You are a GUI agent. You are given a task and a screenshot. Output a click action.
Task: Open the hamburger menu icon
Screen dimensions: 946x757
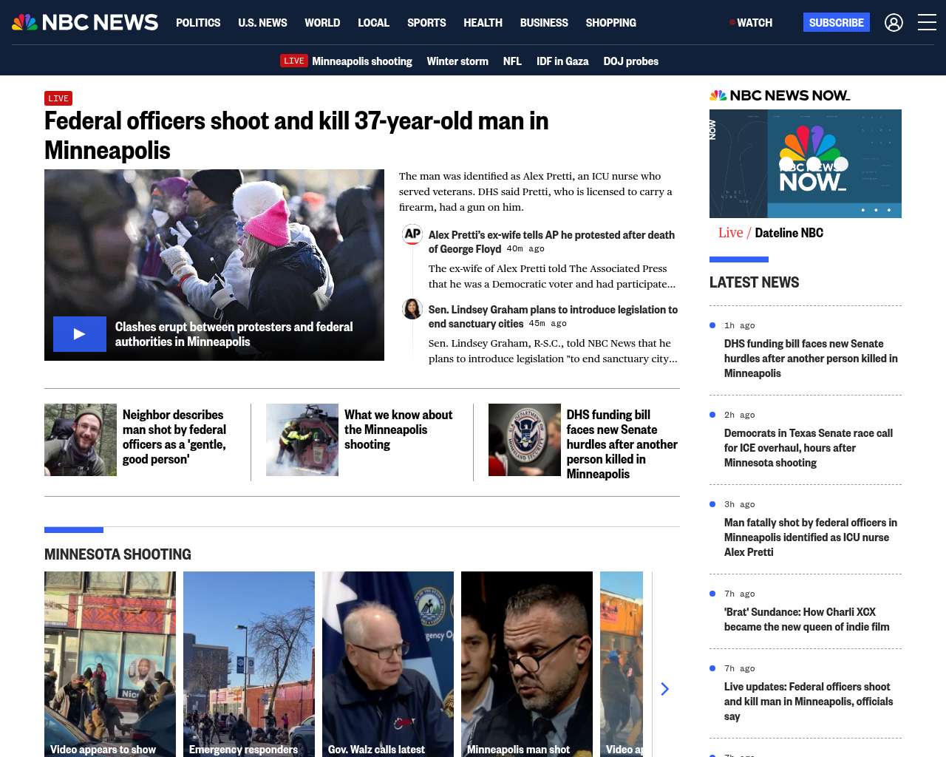click(927, 23)
